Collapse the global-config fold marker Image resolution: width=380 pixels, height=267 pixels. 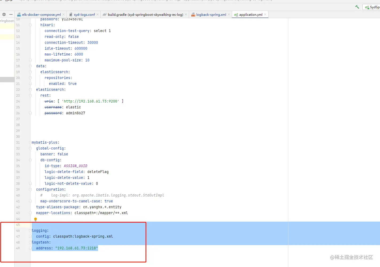[30, 148]
